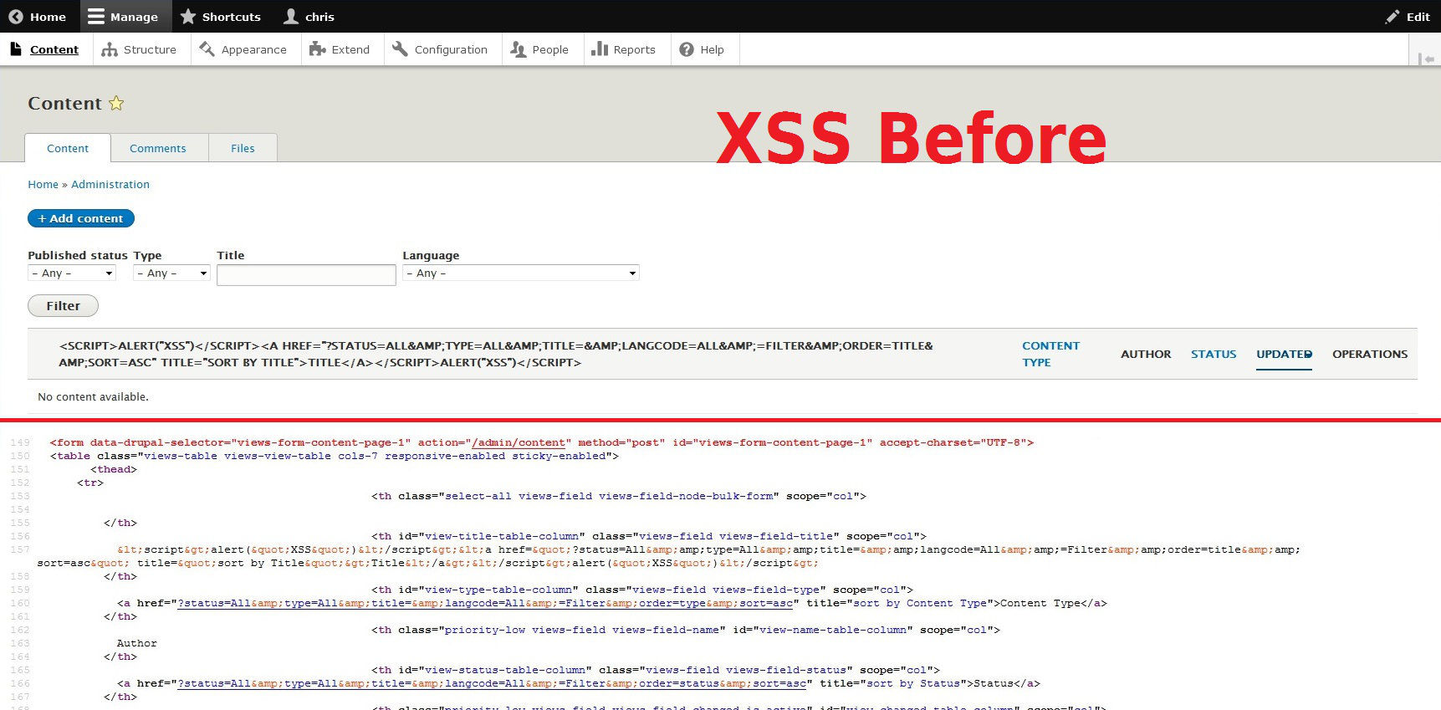This screenshot has width=1441, height=710.
Task: Click the Content page icon in admin menu
Action: click(16, 49)
